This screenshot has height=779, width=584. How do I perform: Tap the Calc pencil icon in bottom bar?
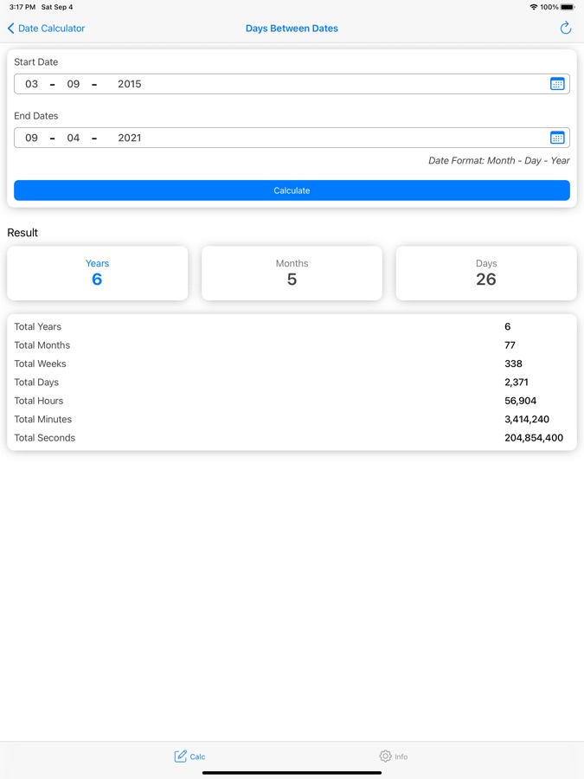[x=180, y=756]
